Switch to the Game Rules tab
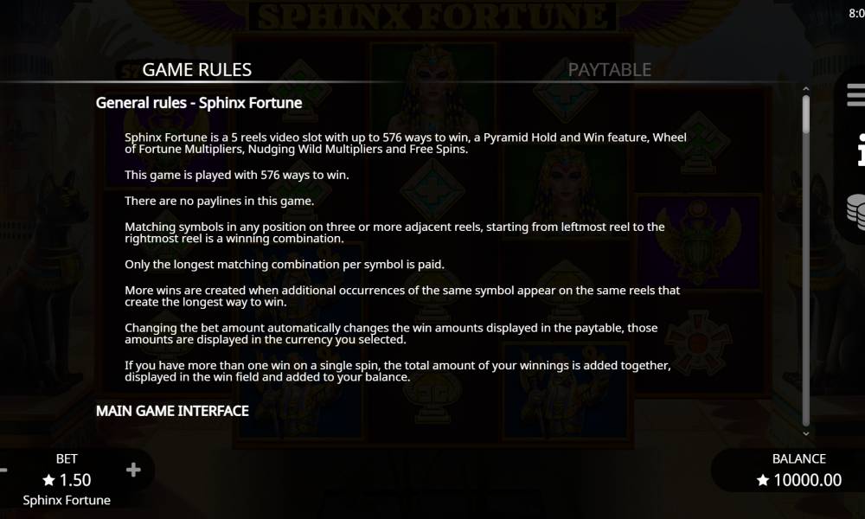865x519 pixels. click(x=196, y=69)
